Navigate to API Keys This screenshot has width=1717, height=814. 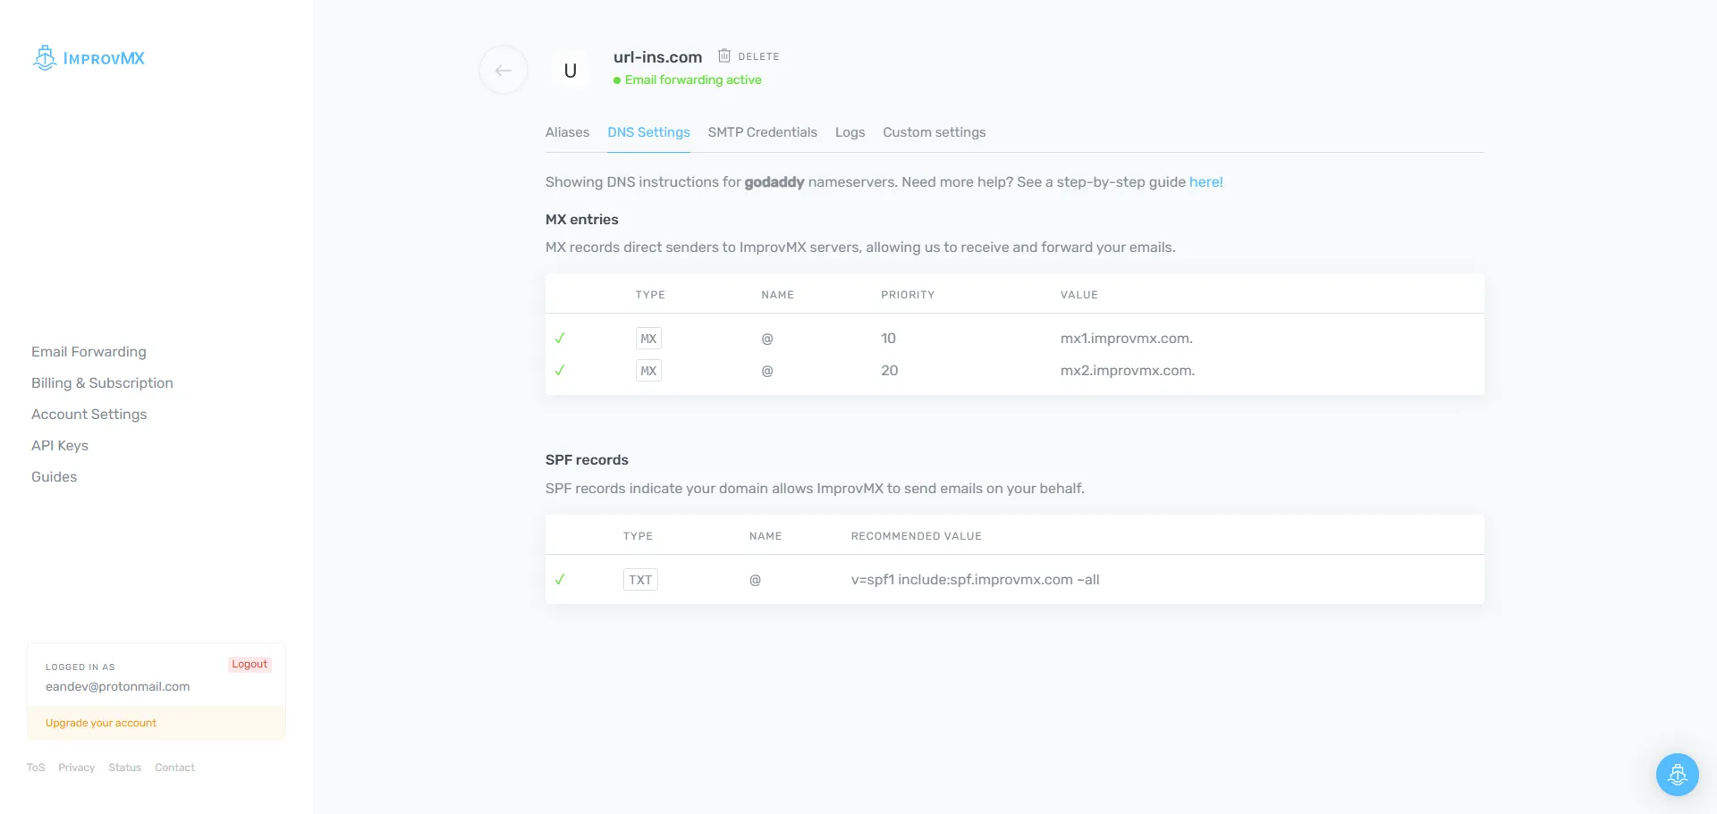[x=60, y=446]
